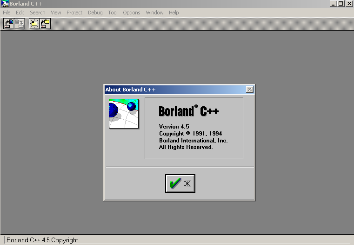Minimize the Borland C++ main window
The width and height of the screenshot is (354, 245).
tap(333, 4)
